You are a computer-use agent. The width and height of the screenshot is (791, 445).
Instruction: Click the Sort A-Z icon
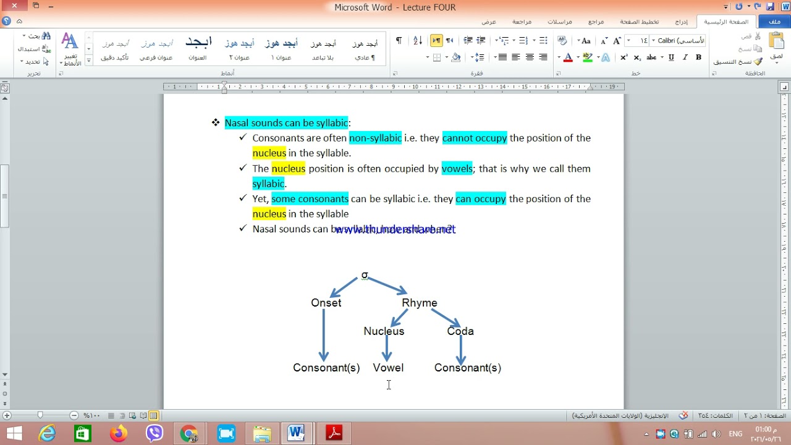pos(418,41)
